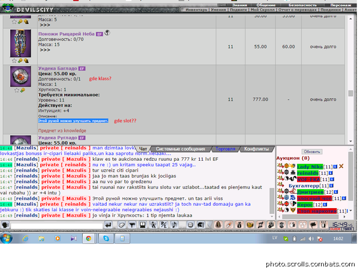Open the Поножи Рыцарей Неба item link

[67, 34]
